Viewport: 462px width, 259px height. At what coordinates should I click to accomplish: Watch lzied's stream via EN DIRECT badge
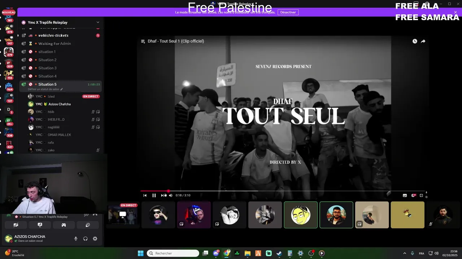click(x=91, y=96)
